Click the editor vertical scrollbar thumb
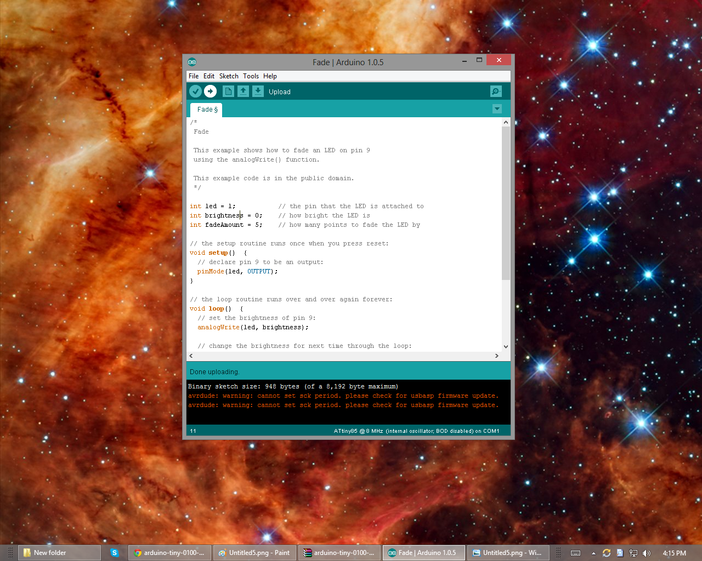This screenshot has height=561, width=702. [506, 203]
